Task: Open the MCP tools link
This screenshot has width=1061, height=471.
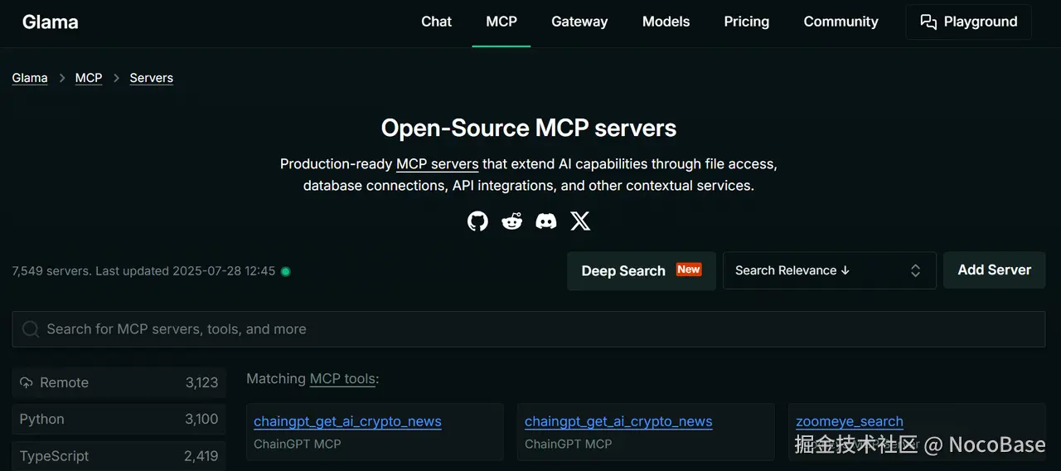Action: [x=342, y=379]
